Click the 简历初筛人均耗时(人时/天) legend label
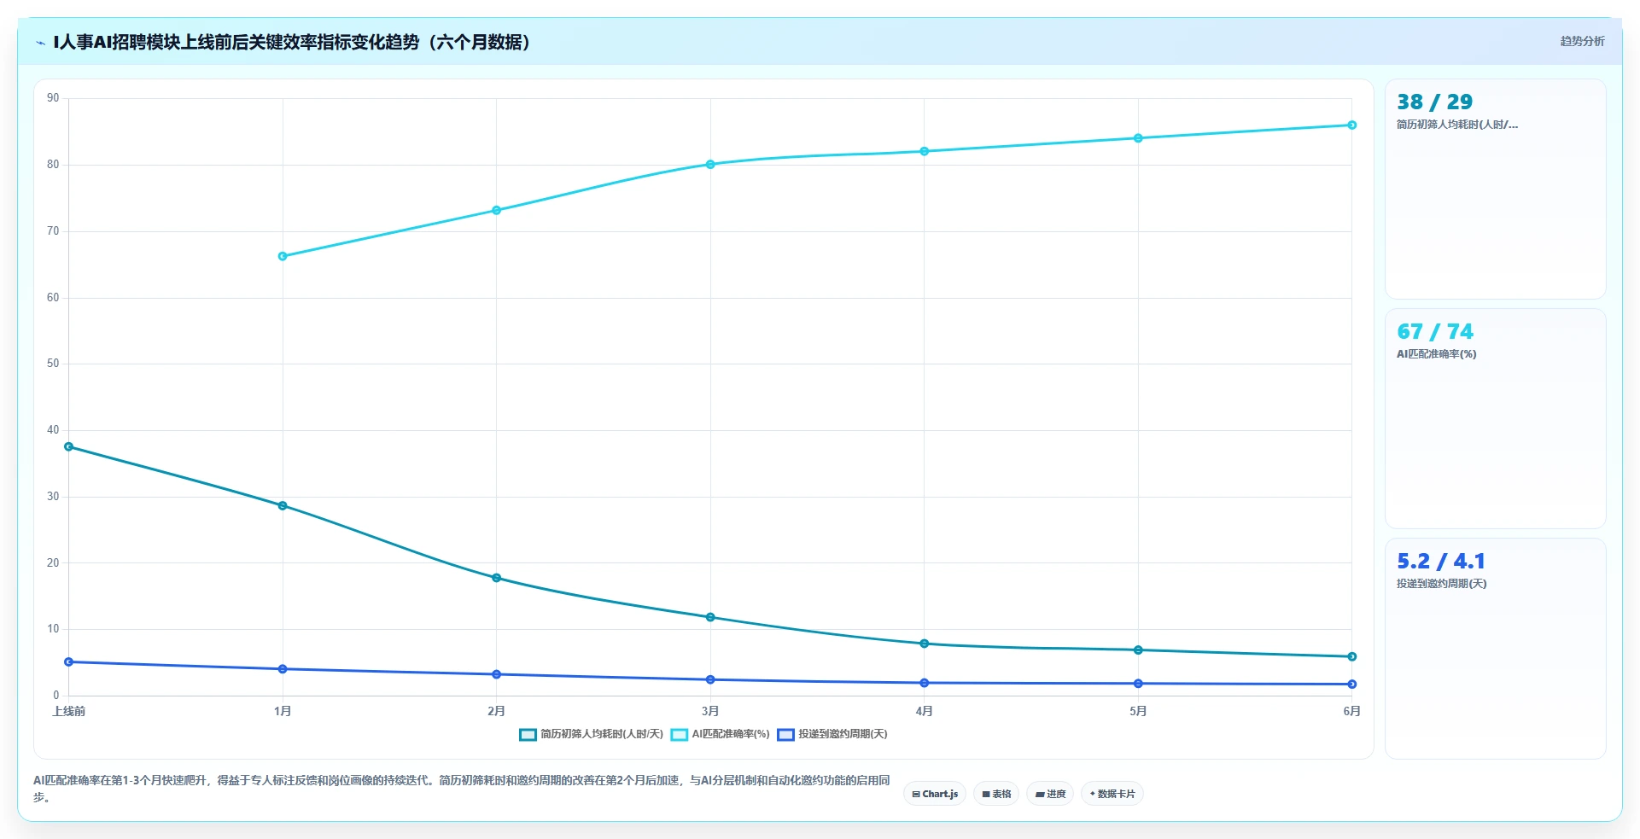This screenshot has width=1640, height=839. pyautogui.click(x=602, y=734)
